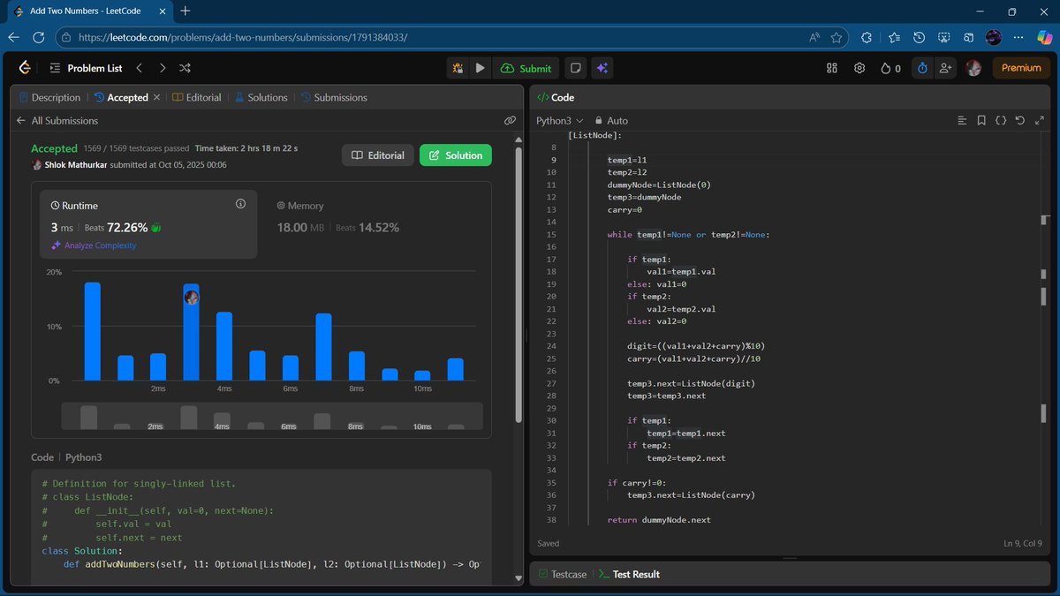
Task: Open the settings gear icon
Action: (x=859, y=68)
